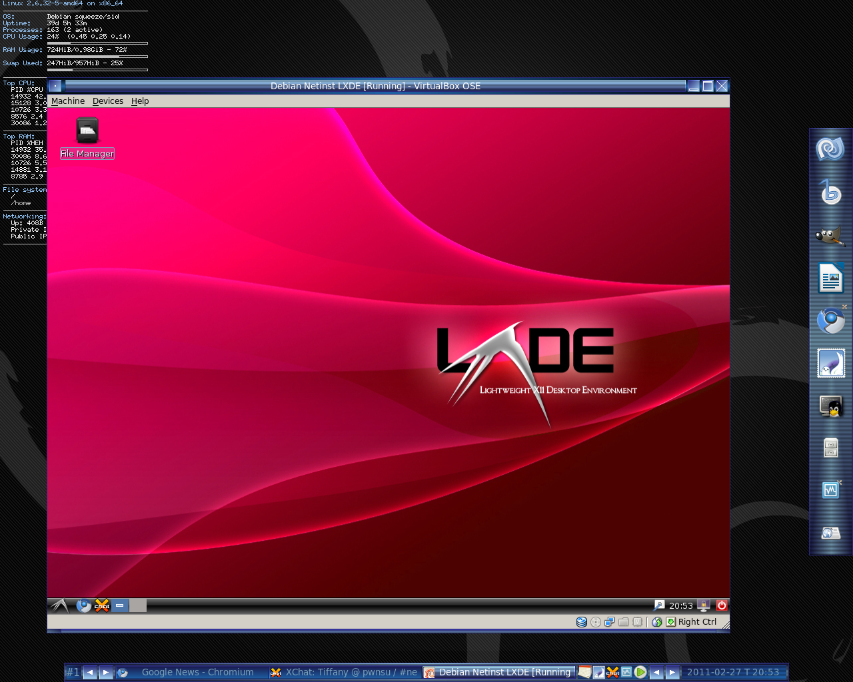Click the VirtualBox CD/DVD status icon
The image size is (853, 682).
[596, 622]
